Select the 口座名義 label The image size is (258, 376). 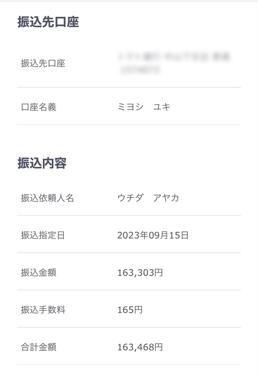point(39,107)
